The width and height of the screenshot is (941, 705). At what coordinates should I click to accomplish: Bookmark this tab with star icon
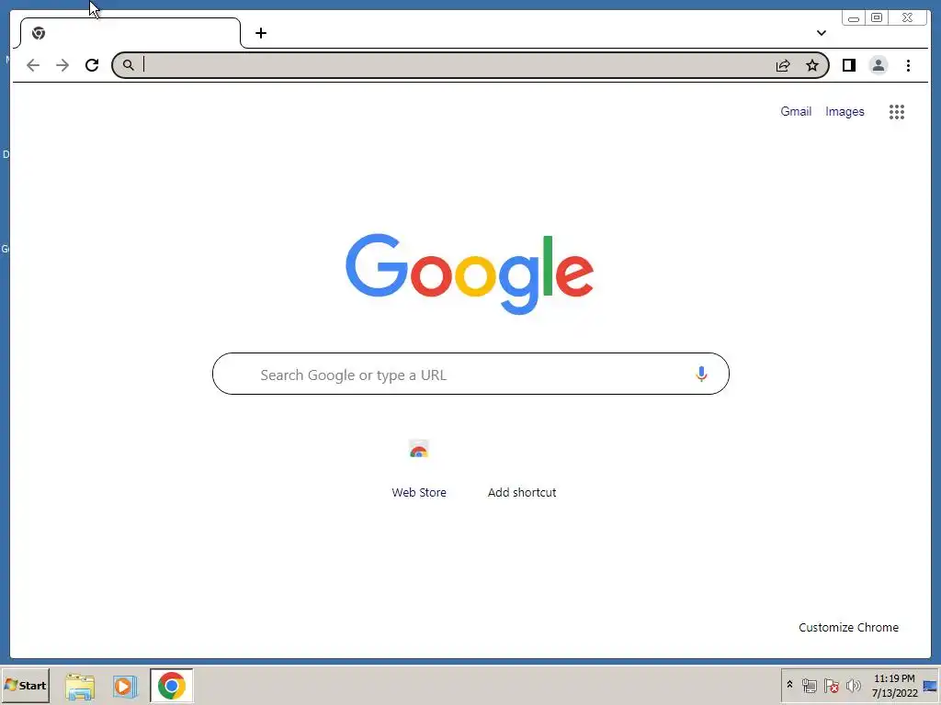(812, 65)
